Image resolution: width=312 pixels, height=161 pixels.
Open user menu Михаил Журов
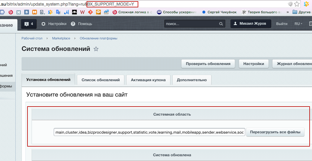pyautogui.click(x=251, y=24)
